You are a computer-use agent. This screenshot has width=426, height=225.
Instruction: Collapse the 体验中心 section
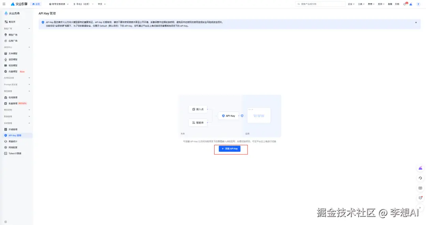pos(29,47)
